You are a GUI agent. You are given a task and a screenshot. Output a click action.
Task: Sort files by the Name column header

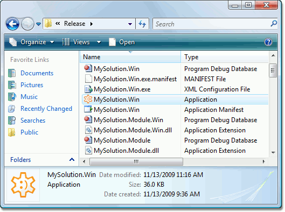(x=130, y=57)
